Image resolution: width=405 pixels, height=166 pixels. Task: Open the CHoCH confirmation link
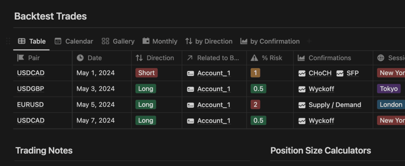pos(320,73)
